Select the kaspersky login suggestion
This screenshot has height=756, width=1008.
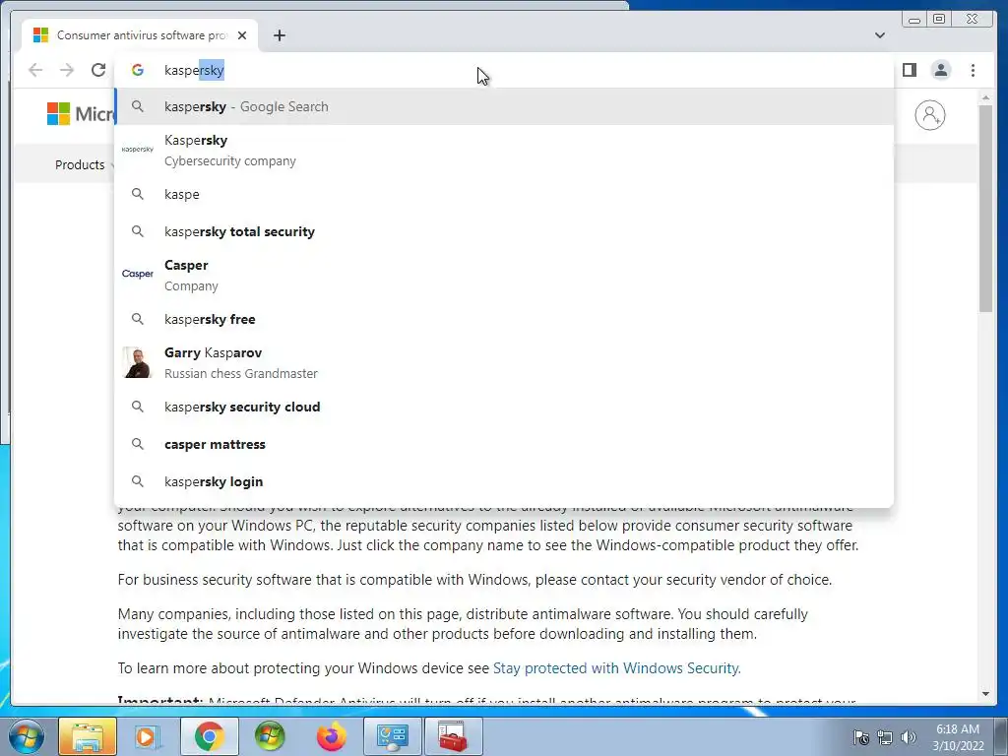(x=504, y=481)
